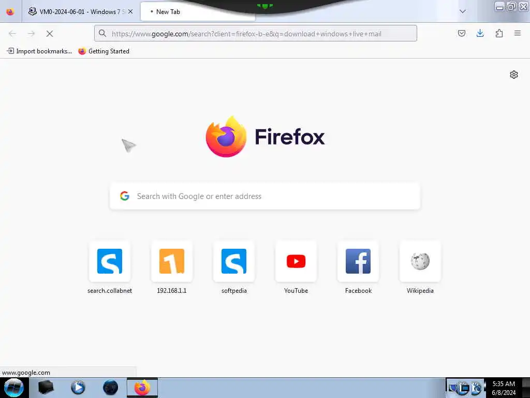Show the Downloads panel
This screenshot has height=398, width=530.
480,33
